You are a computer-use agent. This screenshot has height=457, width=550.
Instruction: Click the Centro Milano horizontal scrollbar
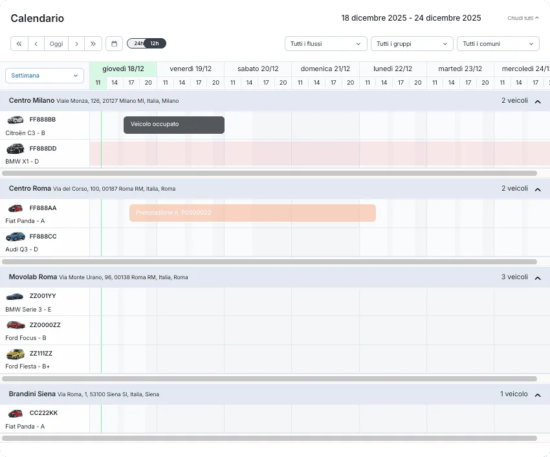click(269, 173)
